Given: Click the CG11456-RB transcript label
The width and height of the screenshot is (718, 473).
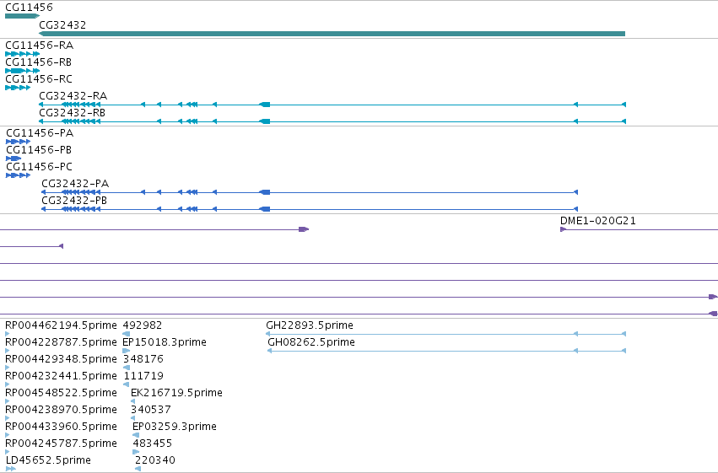Looking at the screenshot, I should pos(39,62).
